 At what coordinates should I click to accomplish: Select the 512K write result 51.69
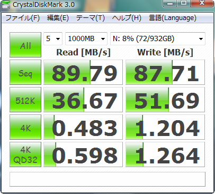pos(165,100)
